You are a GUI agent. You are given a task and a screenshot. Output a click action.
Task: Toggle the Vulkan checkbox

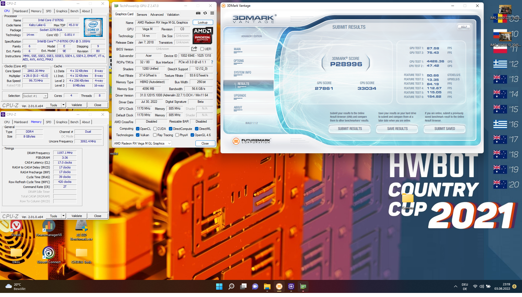click(x=138, y=135)
